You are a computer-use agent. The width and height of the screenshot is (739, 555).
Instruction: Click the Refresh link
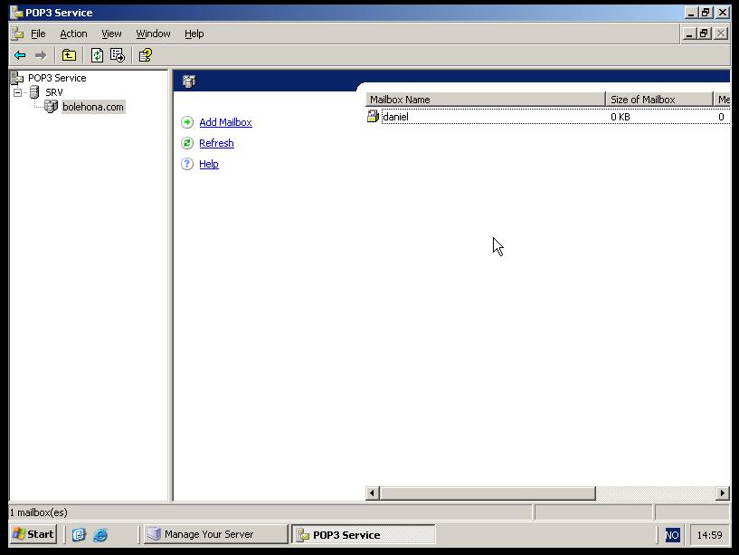[x=216, y=143]
